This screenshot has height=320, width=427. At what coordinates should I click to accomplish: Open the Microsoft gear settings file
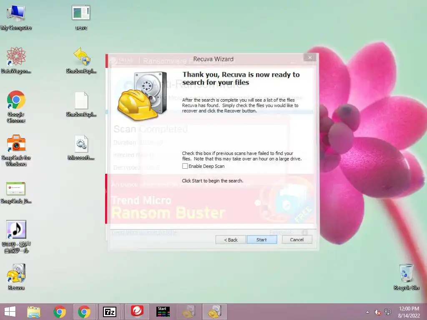click(81, 147)
